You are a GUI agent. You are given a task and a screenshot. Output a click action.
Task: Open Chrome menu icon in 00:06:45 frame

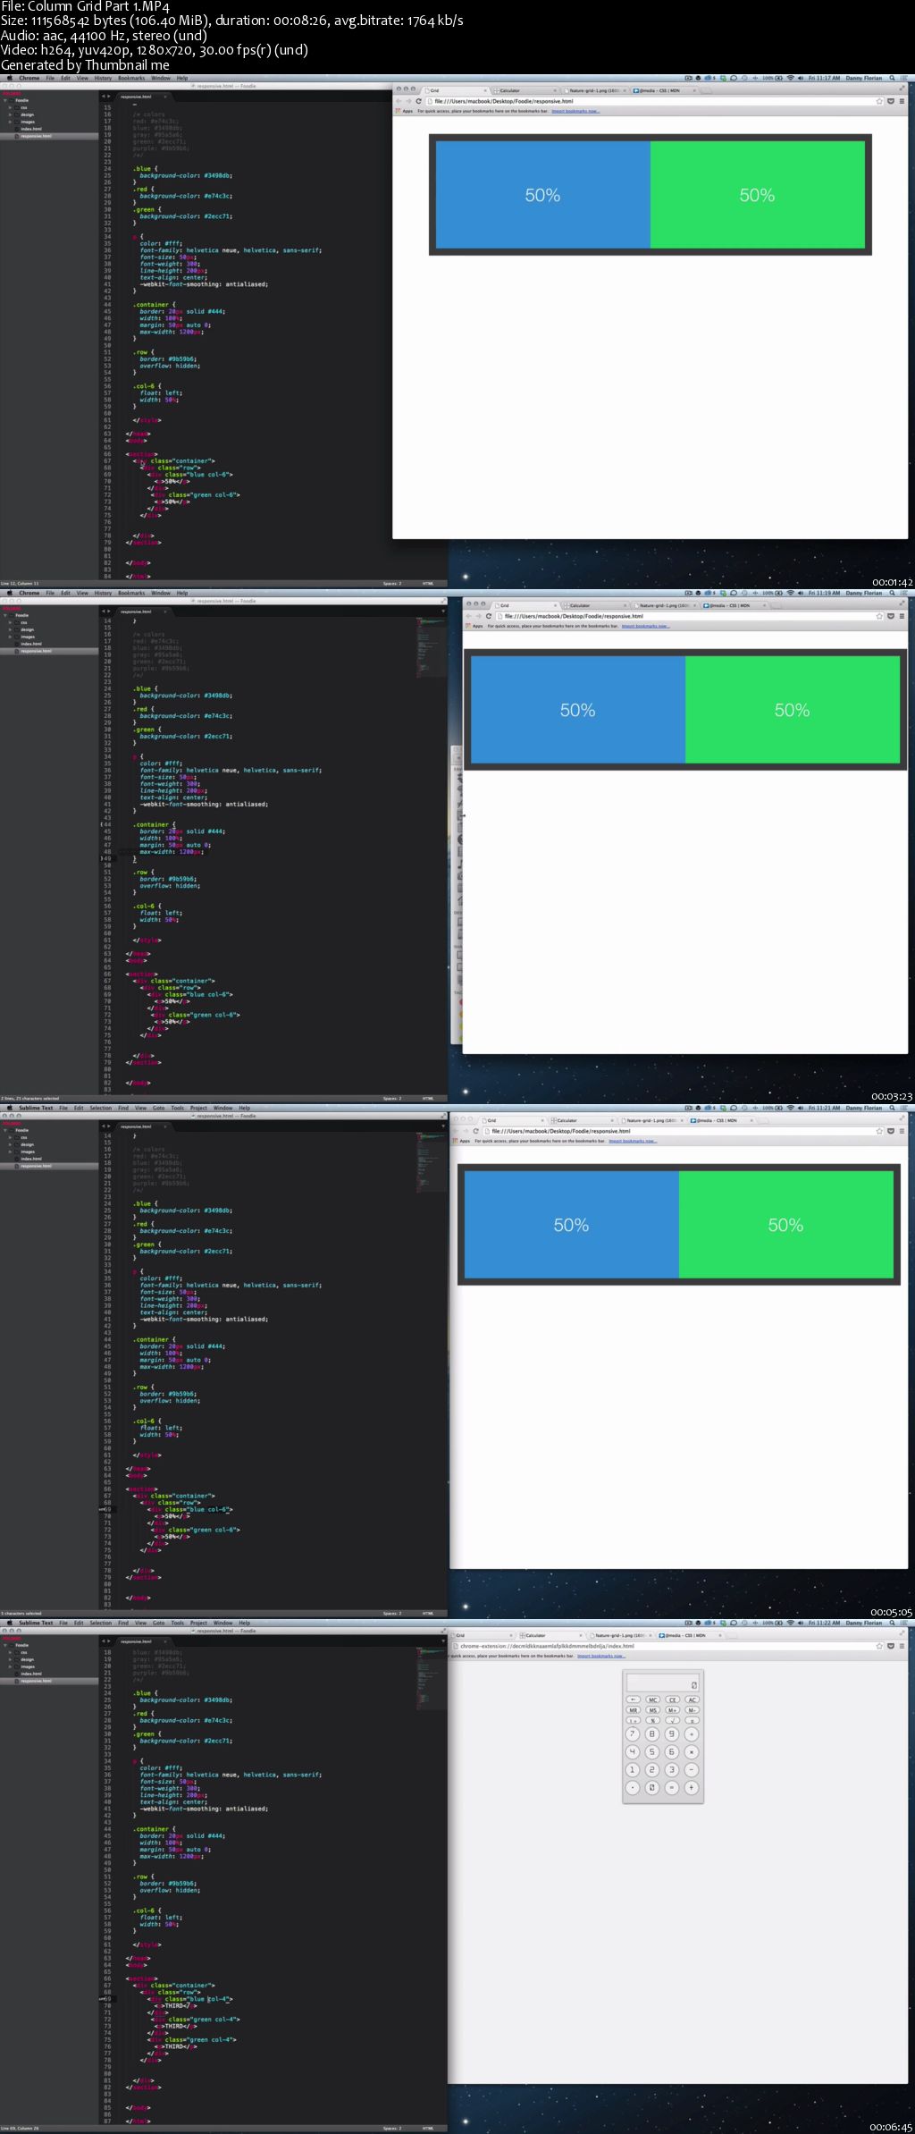coord(902,1646)
